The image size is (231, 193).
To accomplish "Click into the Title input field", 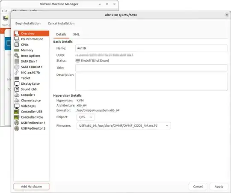I will tap(151, 68).
